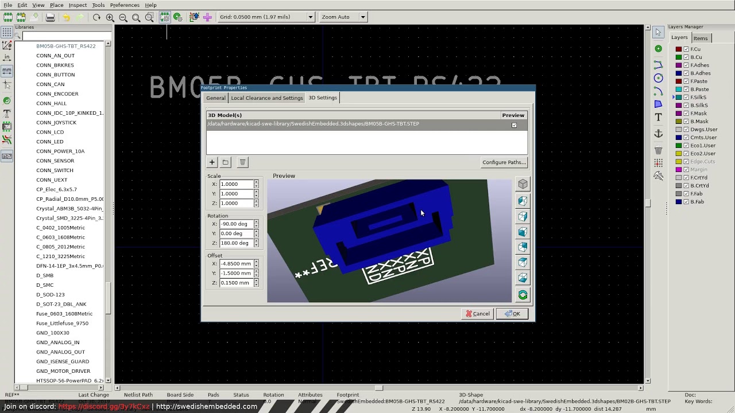Select the Add text tool

pos(658,118)
